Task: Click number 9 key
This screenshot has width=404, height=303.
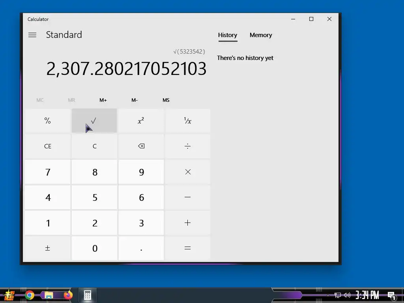Action: (141, 172)
